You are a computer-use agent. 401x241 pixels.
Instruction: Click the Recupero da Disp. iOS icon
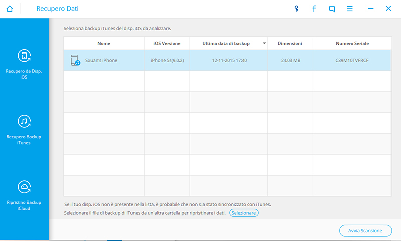(x=24, y=56)
